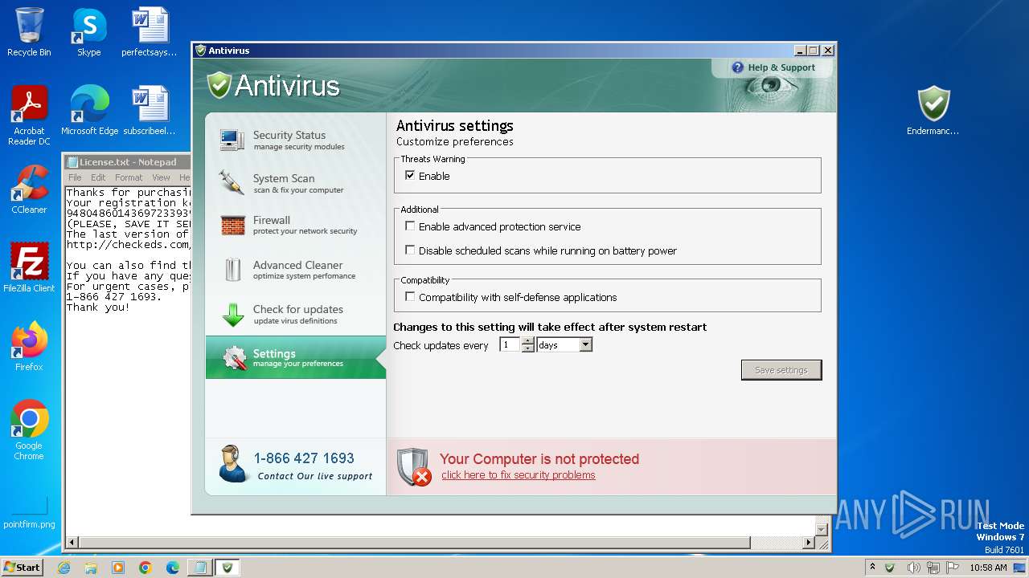Image resolution: width=1029 pixels, height=578 pixels.
Task: Open Firewall brick wall icon
Action: point(232,226)
